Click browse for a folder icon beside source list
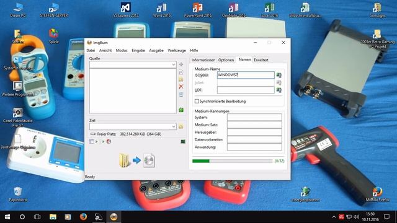 (181, 79)
